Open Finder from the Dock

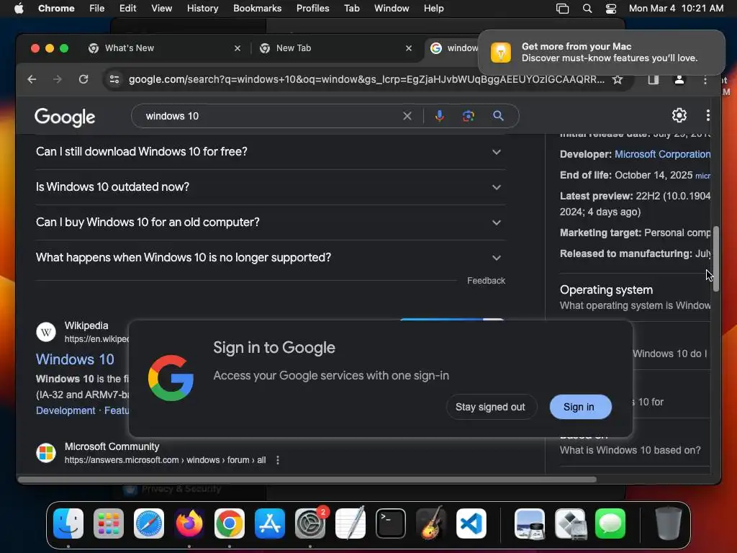tap(68, 523)
